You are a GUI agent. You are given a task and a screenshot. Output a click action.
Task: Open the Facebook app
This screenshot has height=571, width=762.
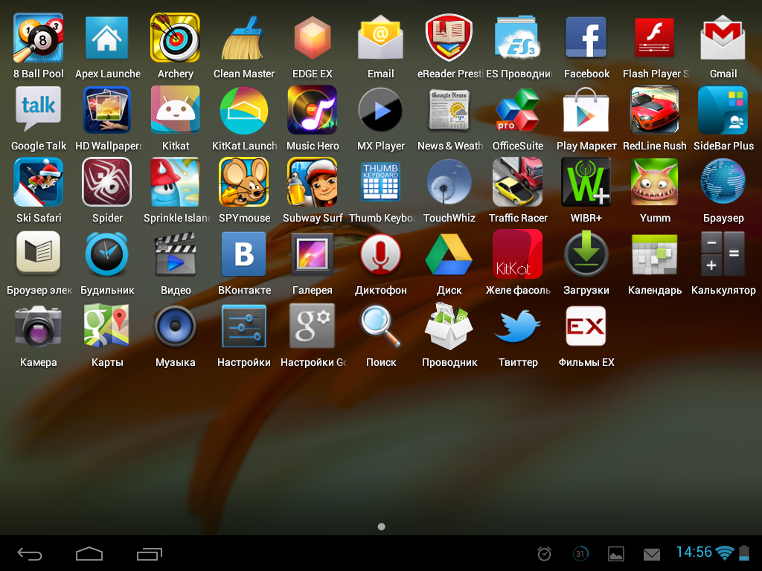[586, 38]
